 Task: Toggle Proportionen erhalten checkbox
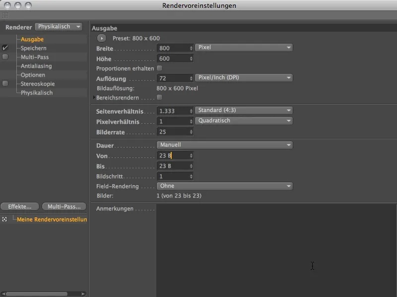[x=159, y=68]
